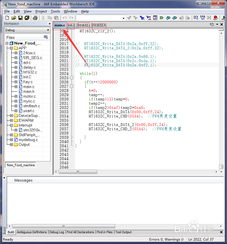Click the Messages panel horizontal scrollbar thumb

[x=64, y=226]
